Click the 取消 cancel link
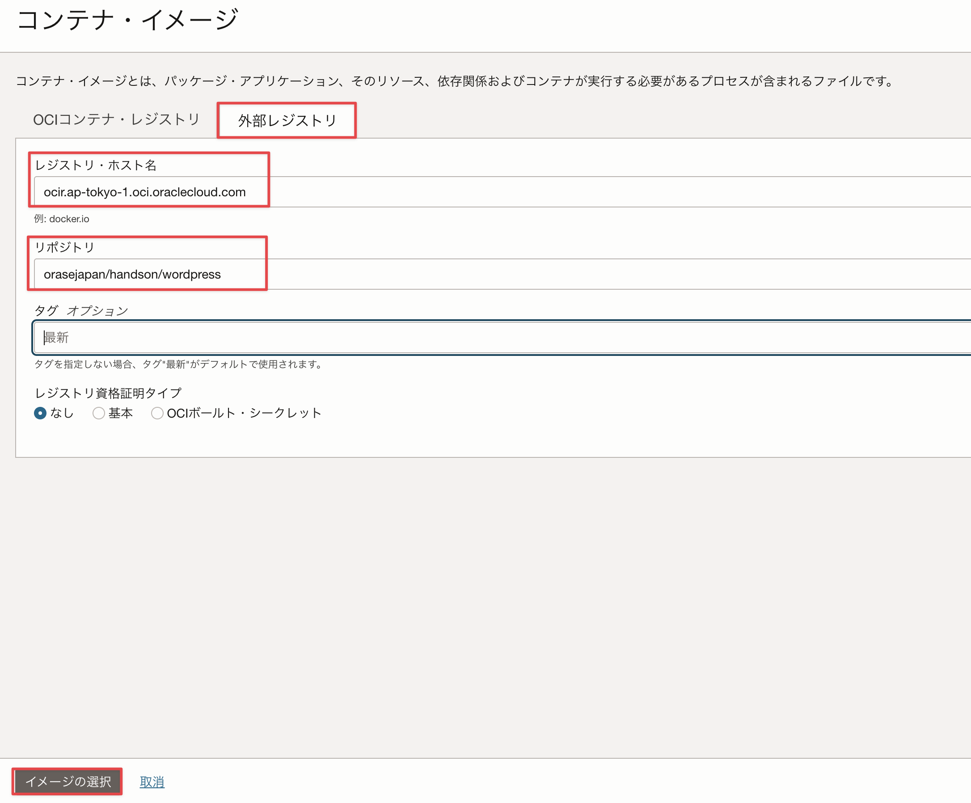Viewport: 971px width, 803px height. (152, 782)
